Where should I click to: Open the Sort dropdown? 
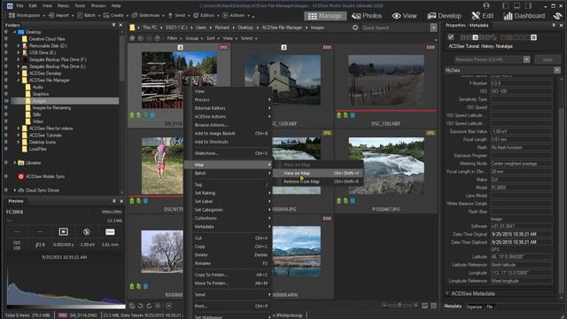213,38
